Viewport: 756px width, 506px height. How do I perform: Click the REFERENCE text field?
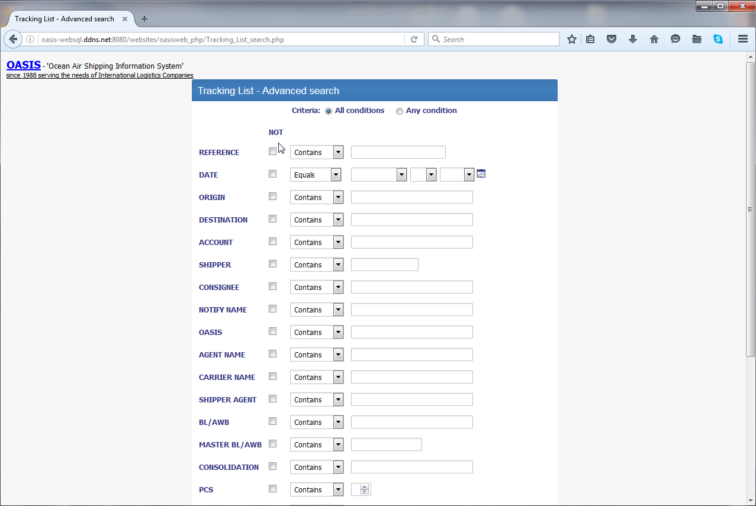pos(398,152)
